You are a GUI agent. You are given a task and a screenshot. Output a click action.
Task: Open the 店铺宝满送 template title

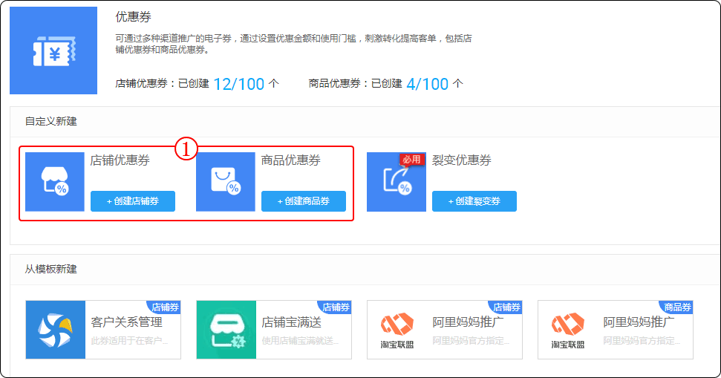point(292,322)
